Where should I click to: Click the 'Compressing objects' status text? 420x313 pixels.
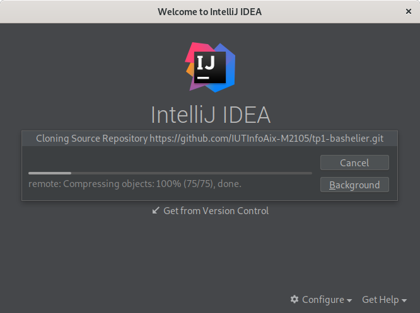135,184
